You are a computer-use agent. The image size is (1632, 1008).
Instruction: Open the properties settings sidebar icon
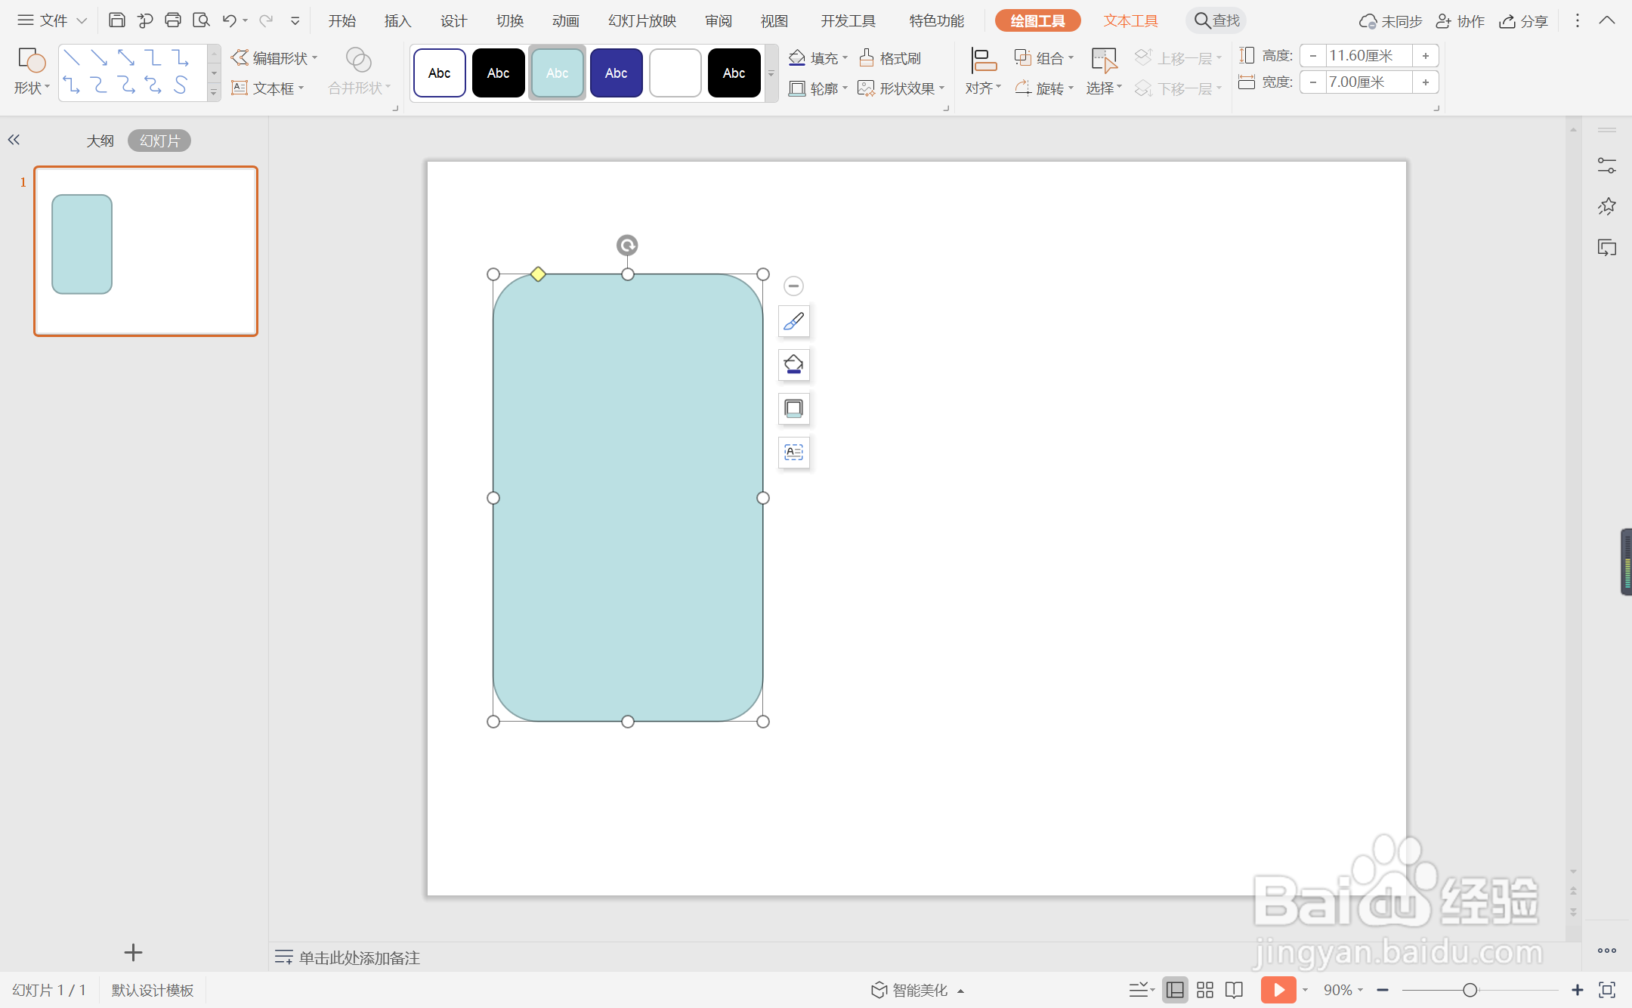point(1607,165)
